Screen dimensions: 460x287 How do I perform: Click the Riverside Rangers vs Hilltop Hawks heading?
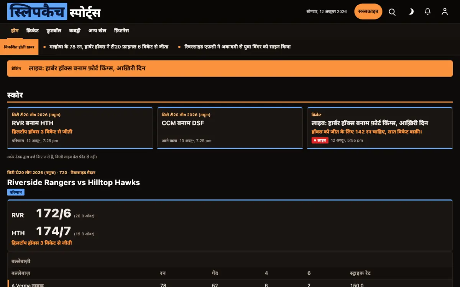coord(74,183)
